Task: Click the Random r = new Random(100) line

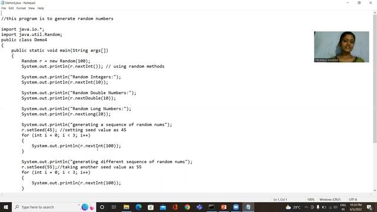Action: 56,61
